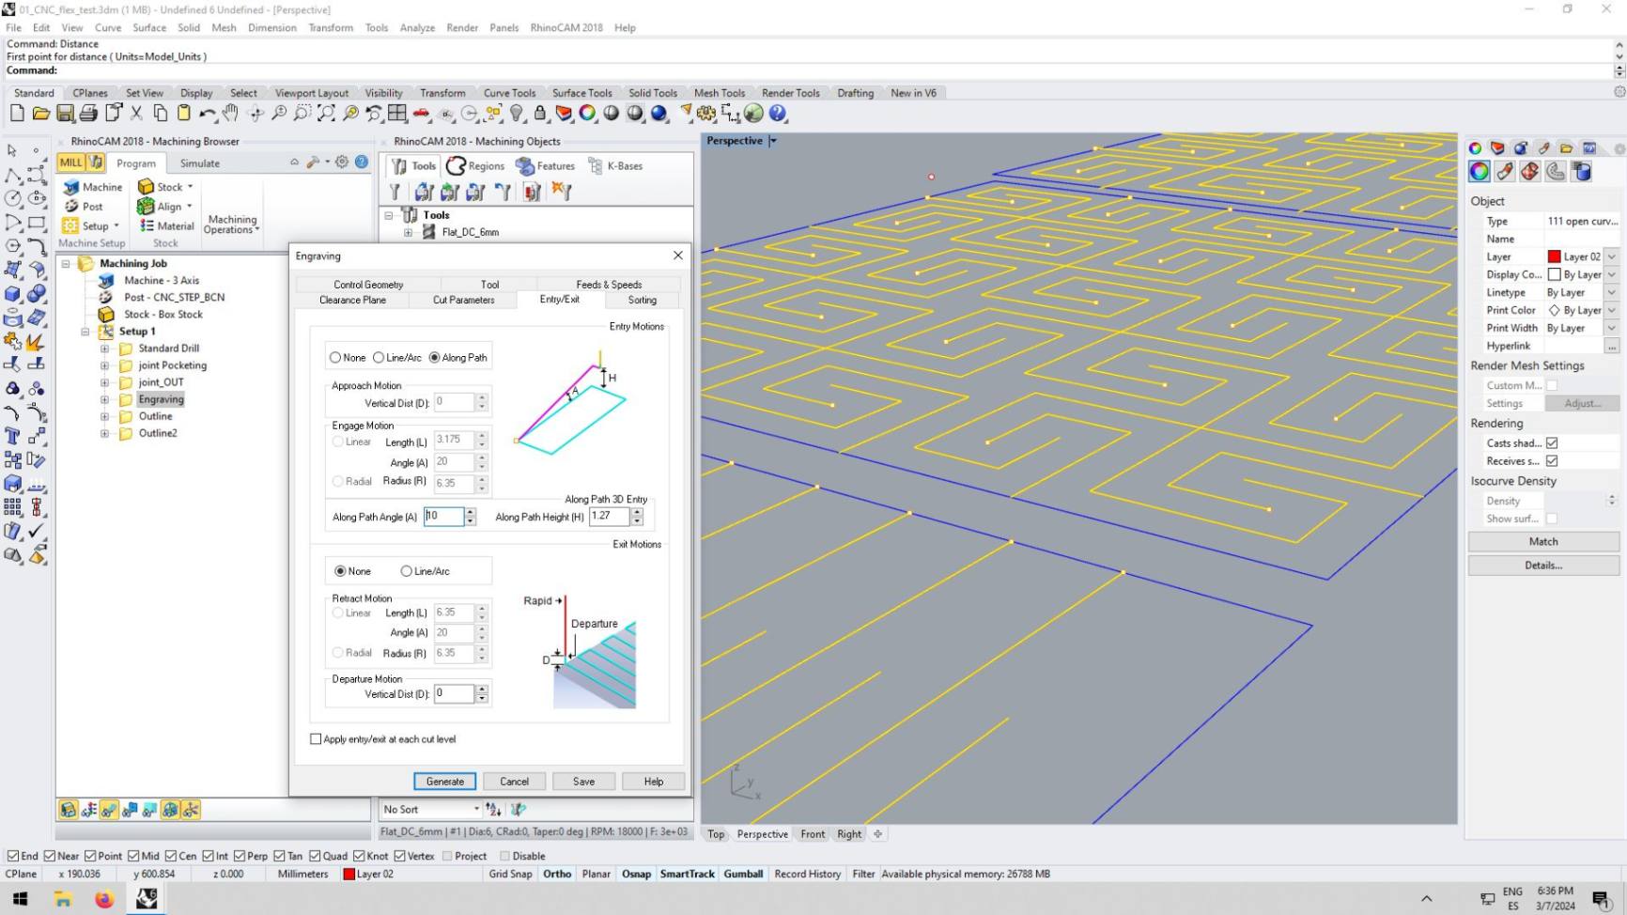Screen dimensions: 1627x915
Task: Click the four viewports layout icon
Action: tap(397, 114)
